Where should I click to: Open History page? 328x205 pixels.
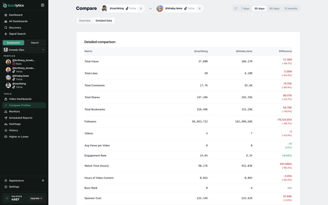click(24, 130)
